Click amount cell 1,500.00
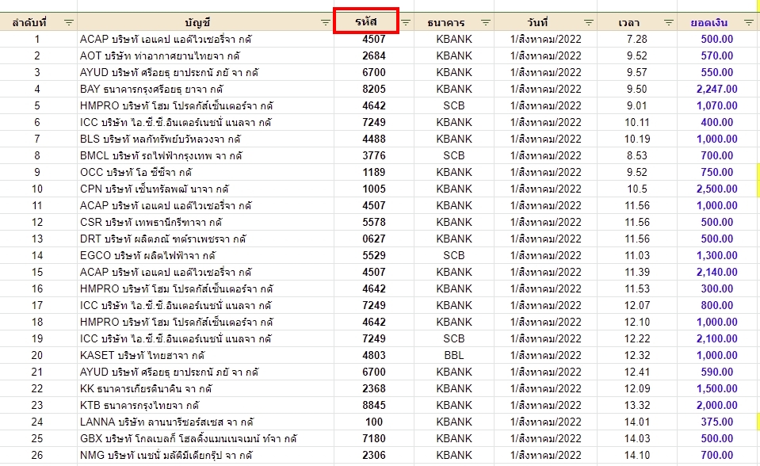 [717, 389]
